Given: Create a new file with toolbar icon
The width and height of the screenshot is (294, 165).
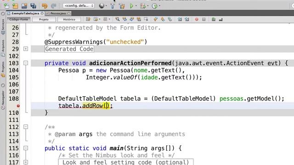Looking at the screenshot, I should (6, 6).
